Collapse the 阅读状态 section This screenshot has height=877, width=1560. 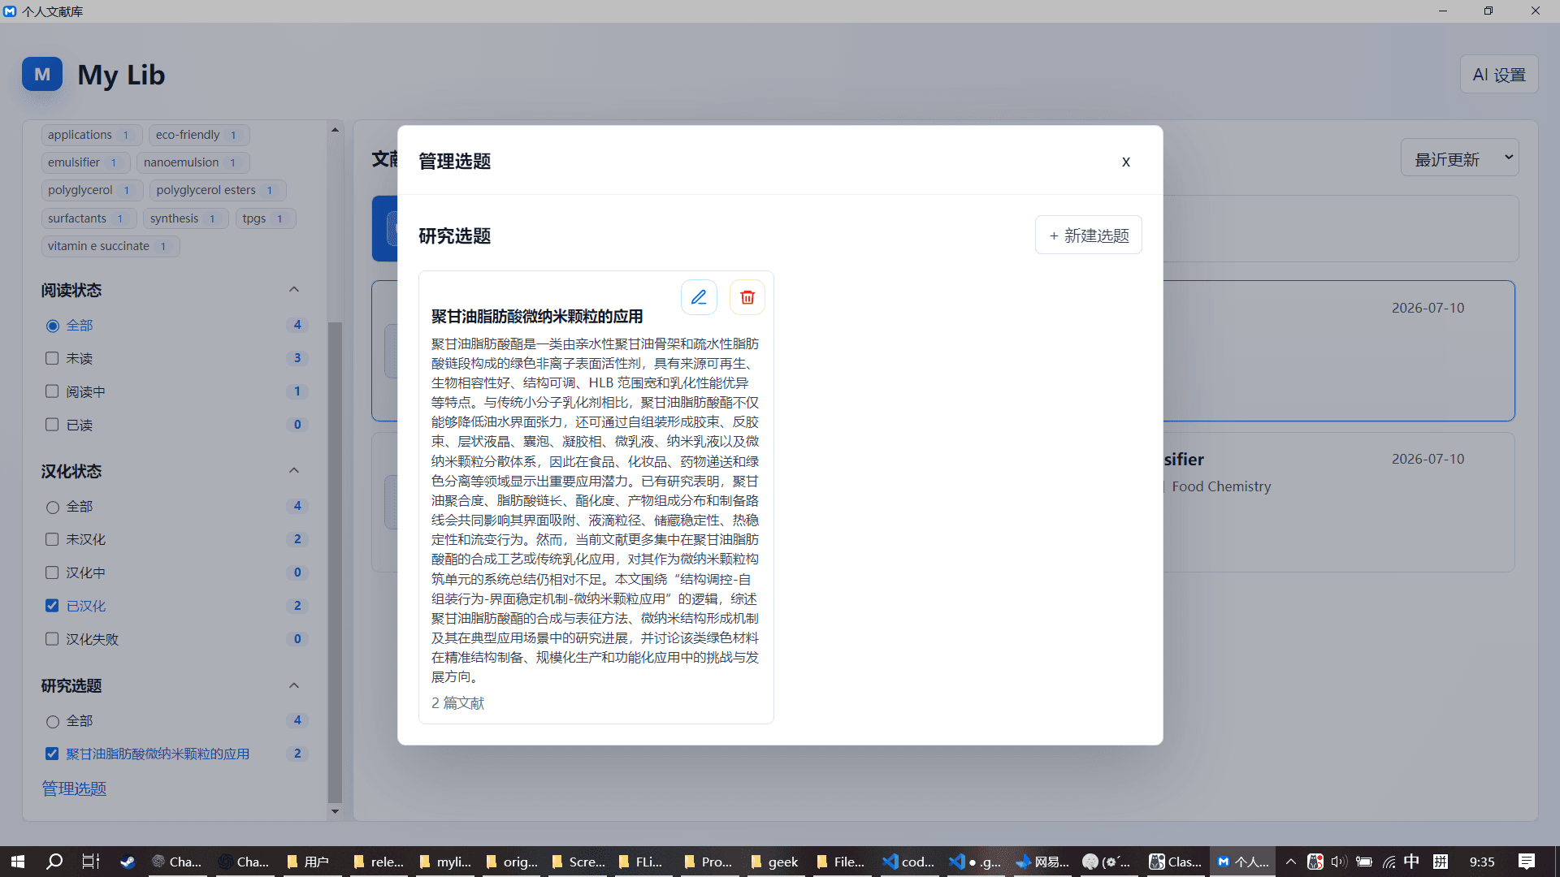click(294, 290)
